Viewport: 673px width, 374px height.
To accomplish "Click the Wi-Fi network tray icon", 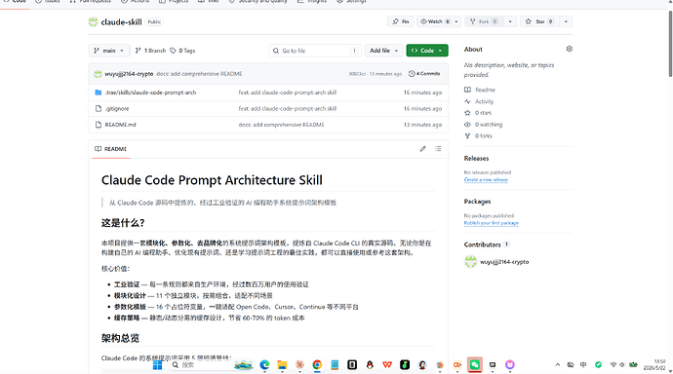I will [x=614, y=364].
